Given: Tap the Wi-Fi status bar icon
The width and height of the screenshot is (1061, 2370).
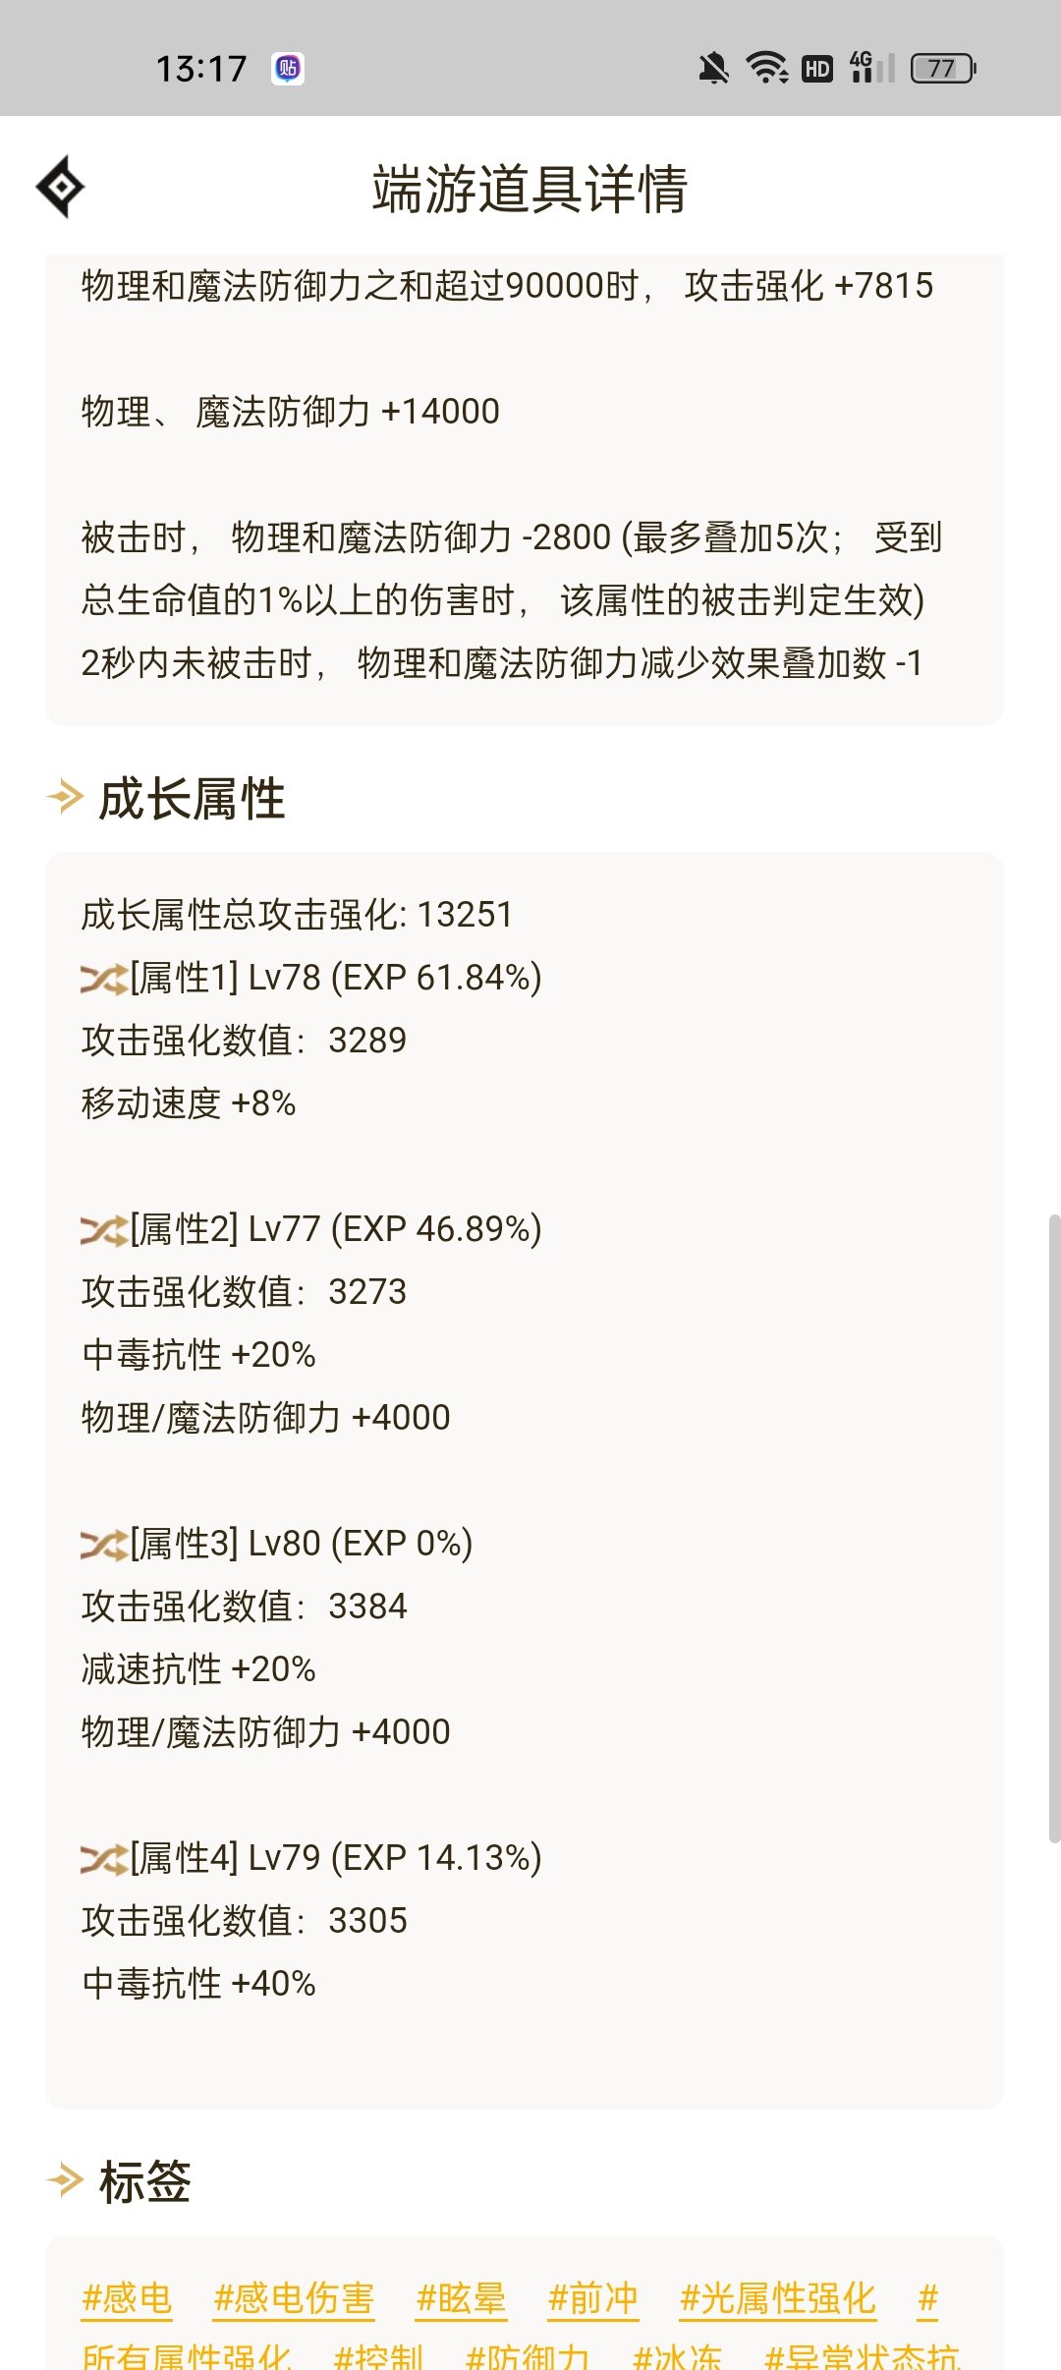Looking at the screenshot, I should (x=766, y=68).
